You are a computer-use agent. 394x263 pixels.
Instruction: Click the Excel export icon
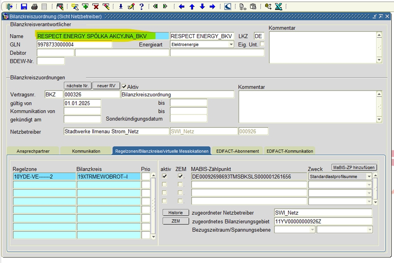279,6
